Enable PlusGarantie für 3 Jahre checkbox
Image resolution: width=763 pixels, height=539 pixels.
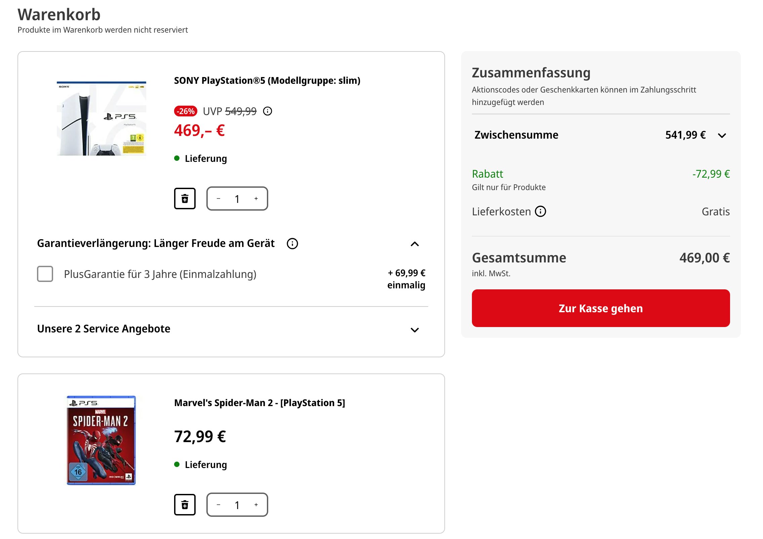(x=45, y=274)
